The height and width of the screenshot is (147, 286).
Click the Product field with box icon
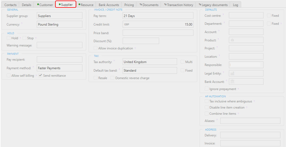246,40
